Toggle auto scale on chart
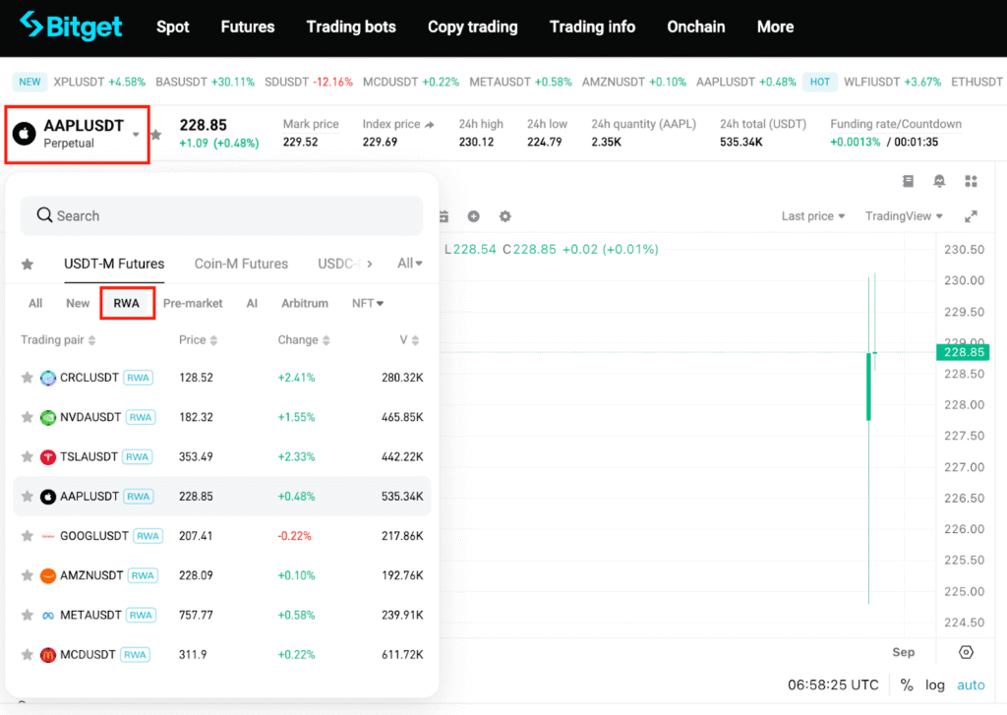Image resolution: width=1007 pixels, height=715 pixels. [971, 685]
